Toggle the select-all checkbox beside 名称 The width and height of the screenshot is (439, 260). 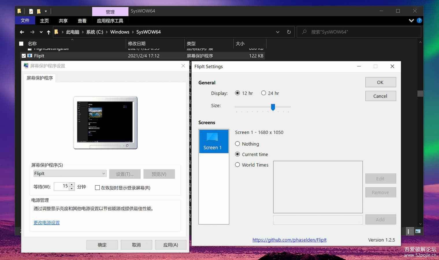21,44
